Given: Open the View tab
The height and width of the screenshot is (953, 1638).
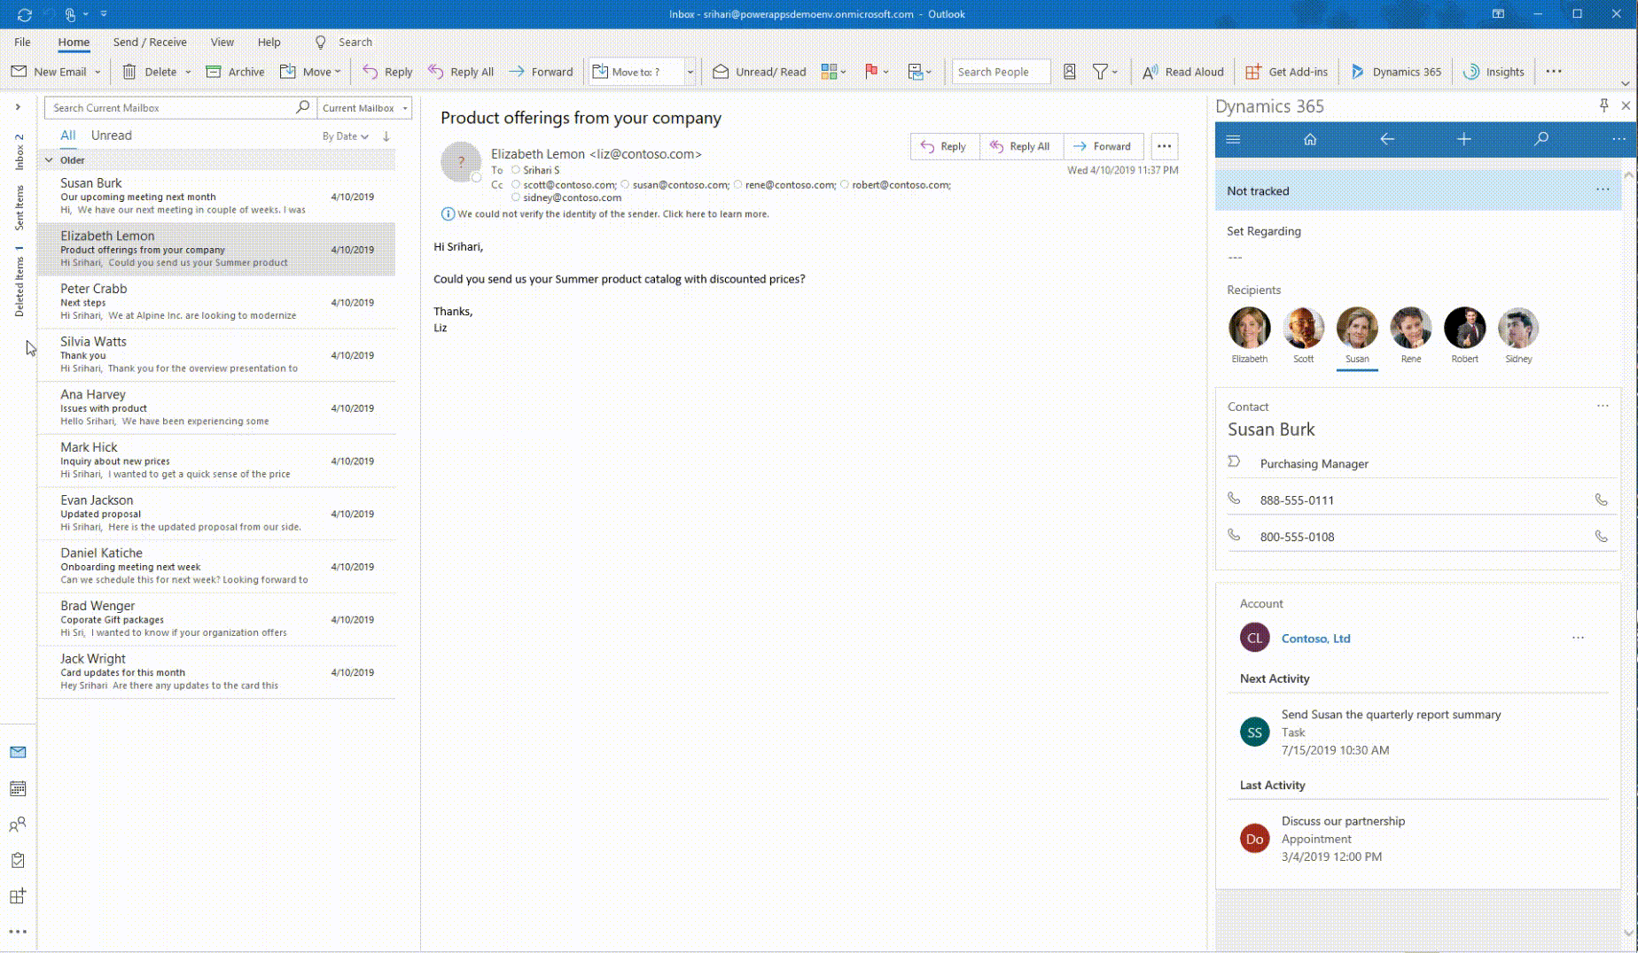Looking at the screenshot, I should (222, 42).
